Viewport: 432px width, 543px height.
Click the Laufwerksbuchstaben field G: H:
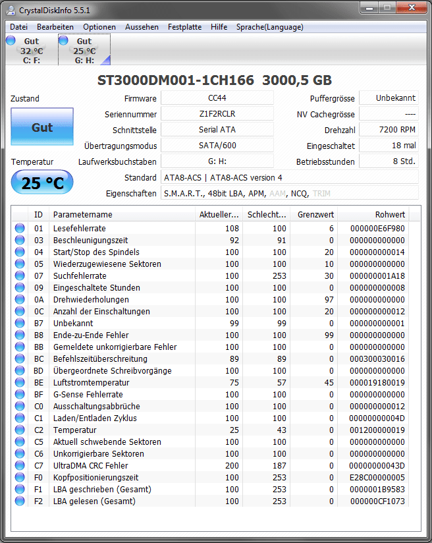pyautogui.click(x=217, y=161)
